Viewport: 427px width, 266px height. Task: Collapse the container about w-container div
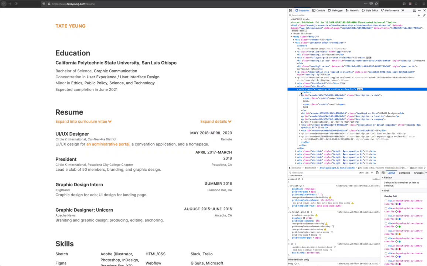click(294, 43)
